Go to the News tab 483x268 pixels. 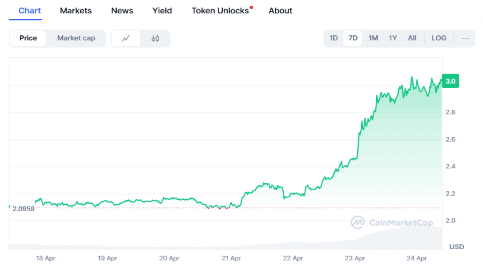coord(122,11)
